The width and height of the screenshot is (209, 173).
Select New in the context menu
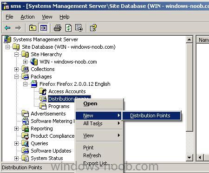click(x=99, y=115)
